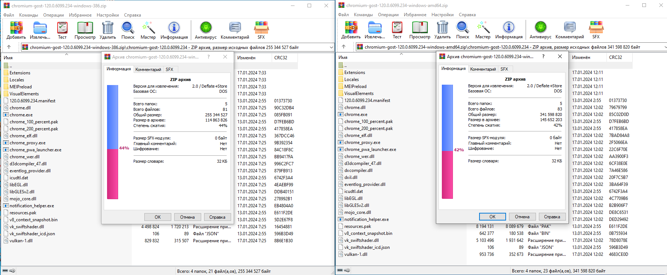Go up one folder in left window

(9, 47)
